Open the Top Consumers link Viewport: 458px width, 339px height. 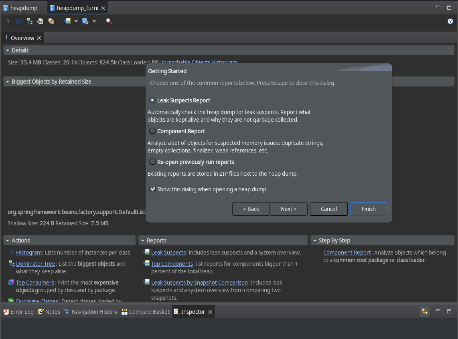coord(35,282)
